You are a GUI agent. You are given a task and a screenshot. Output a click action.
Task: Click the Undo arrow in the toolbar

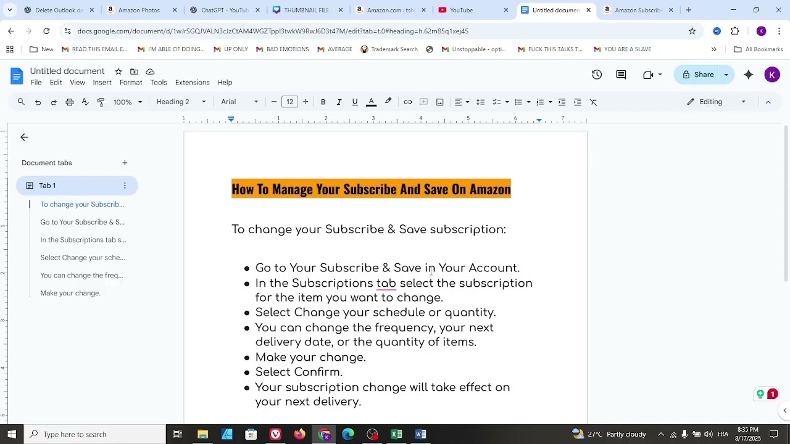click(38, 102)
